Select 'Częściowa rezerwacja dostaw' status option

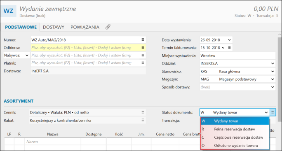(235, 137)
